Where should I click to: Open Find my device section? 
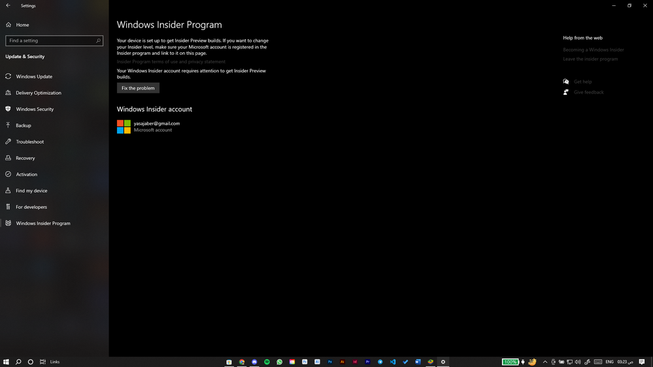click(31, 191)
